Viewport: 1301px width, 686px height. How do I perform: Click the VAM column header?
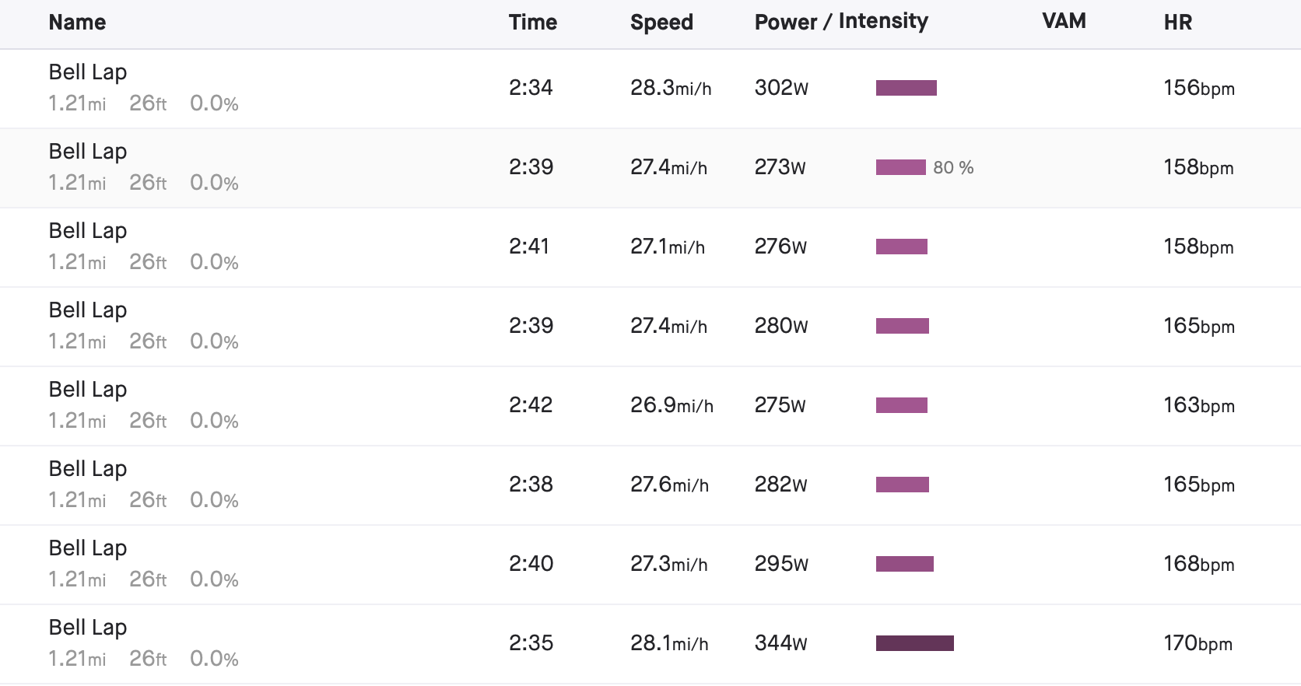click(1064, 21)
